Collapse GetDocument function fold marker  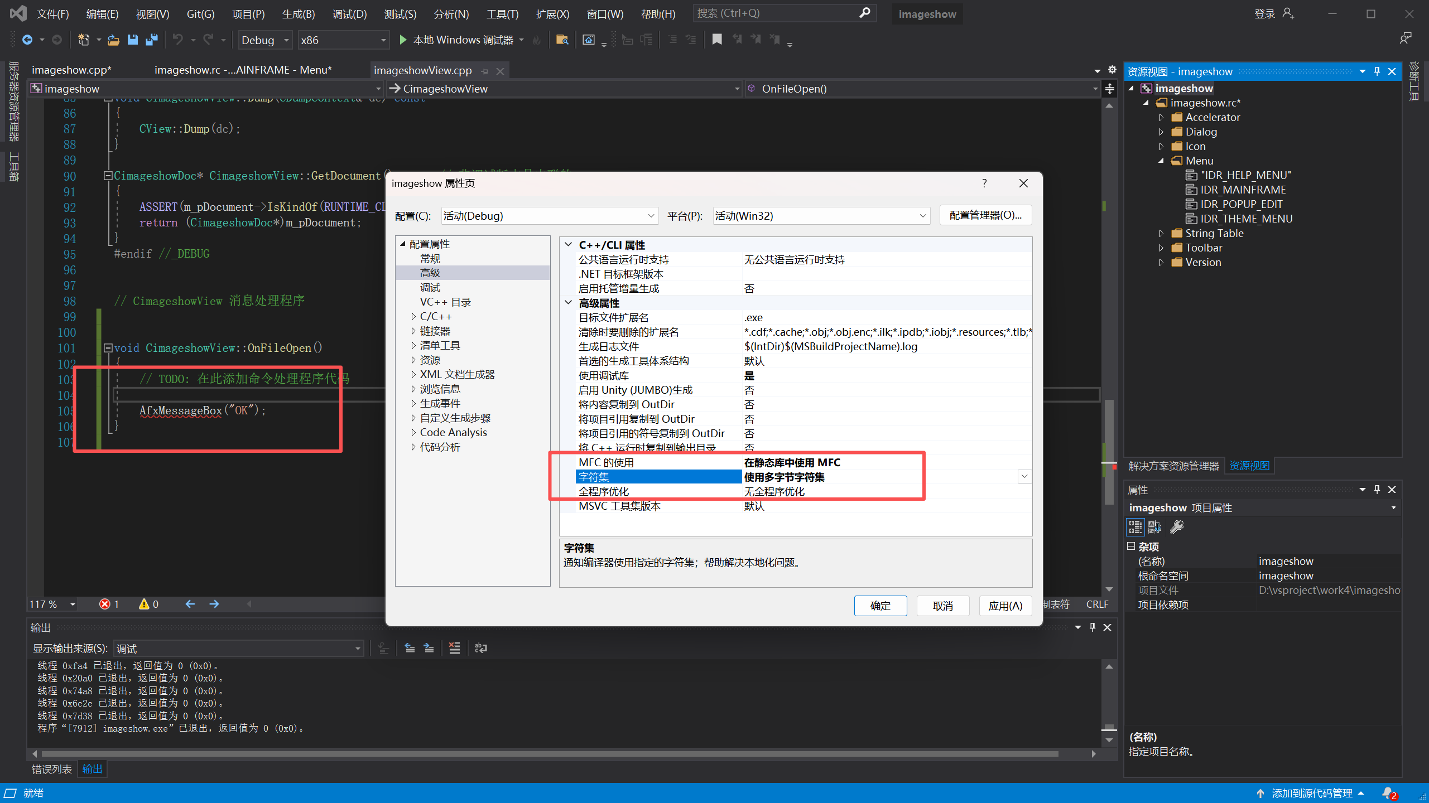pos(108,176)
